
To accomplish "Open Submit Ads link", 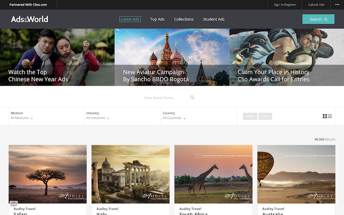I will 316,5.
